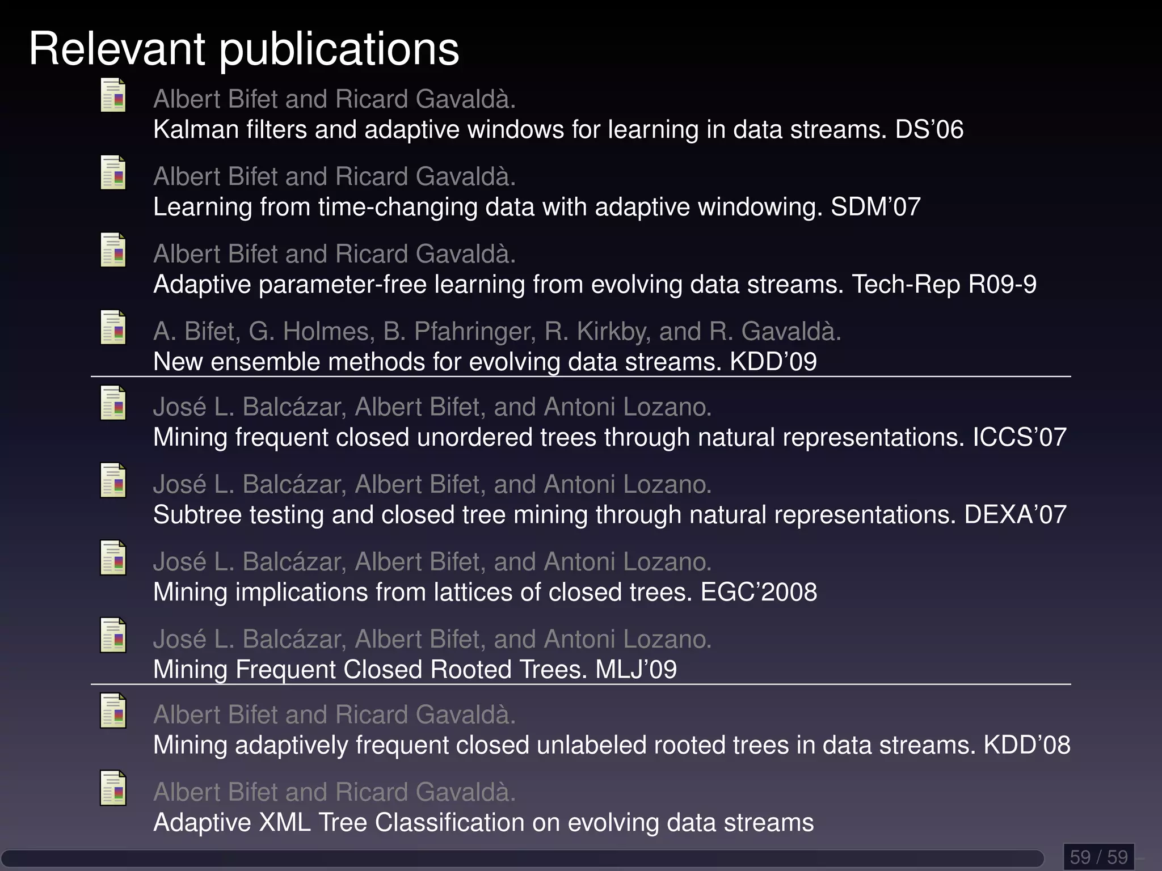
Task: Click the slide progress bar at bottom
Action: (522, 858)
